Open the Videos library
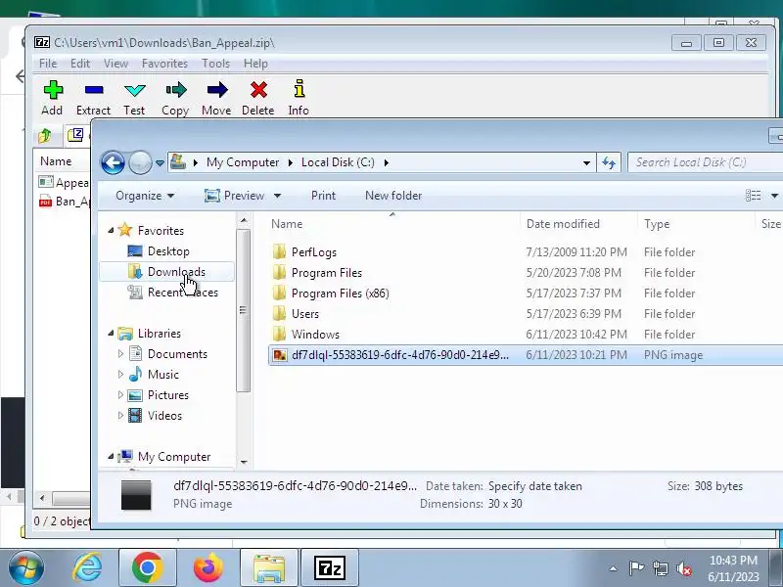 coord(164,415)
